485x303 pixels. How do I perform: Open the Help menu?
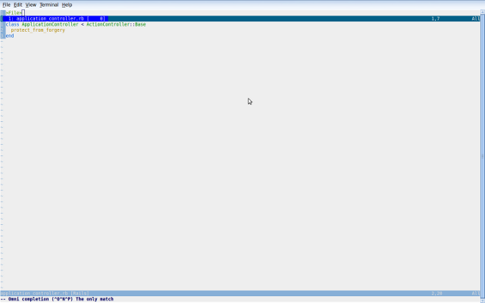[x=67, y=5]
